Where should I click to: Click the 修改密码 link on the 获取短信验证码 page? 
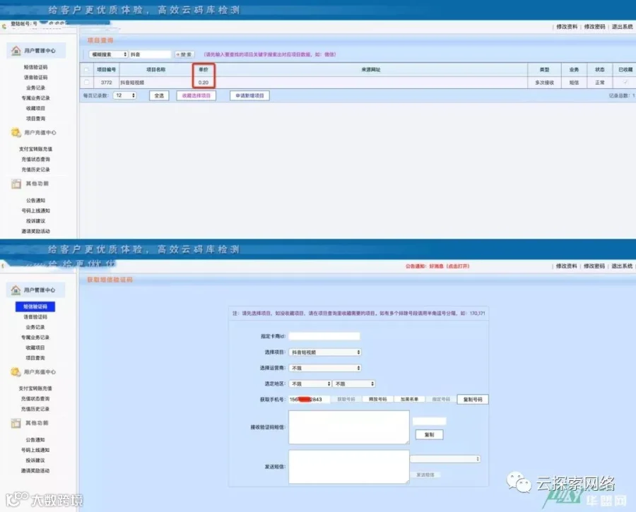click(594, 266)
